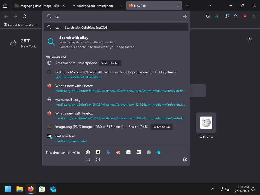This screenshot has width=260, height=195.
Task: Search this time with Bing
Action: [108, 152]
